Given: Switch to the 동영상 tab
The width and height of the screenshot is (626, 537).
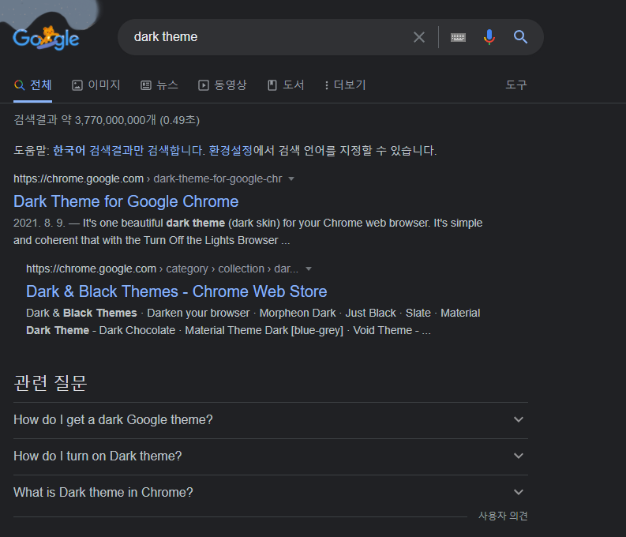Looking at the screenshot, I should tap(223, 85).
